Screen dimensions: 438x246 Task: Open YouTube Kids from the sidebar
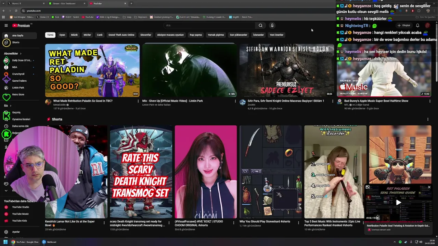point(20,221)
